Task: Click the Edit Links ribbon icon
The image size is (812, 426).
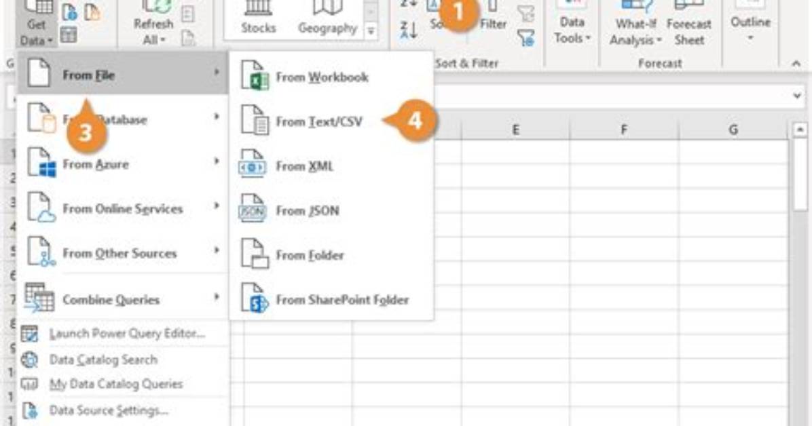Action: point(187,38)
